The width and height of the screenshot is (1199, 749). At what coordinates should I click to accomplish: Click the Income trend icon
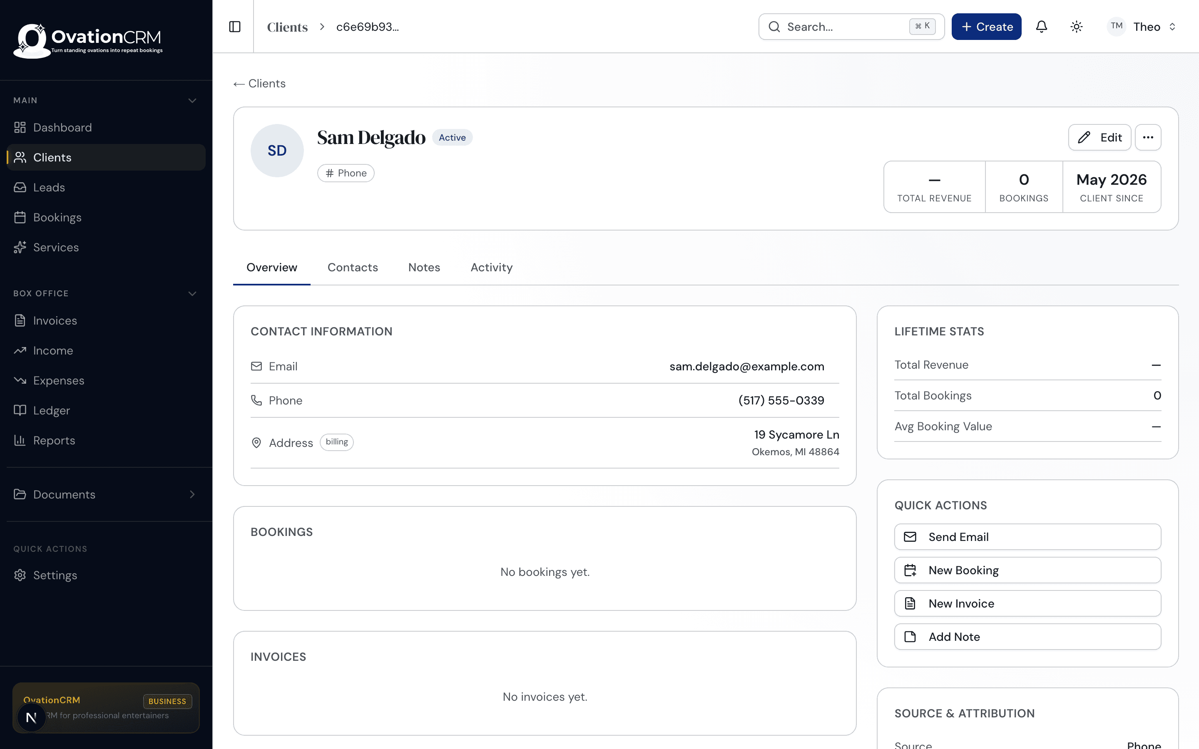coord(20,351)
